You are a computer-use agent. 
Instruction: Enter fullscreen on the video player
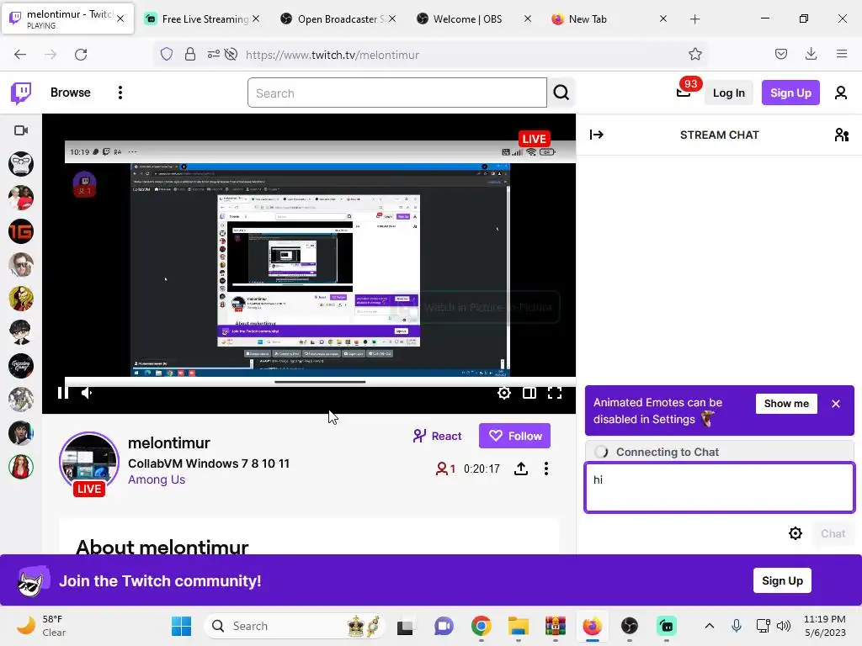555,393
